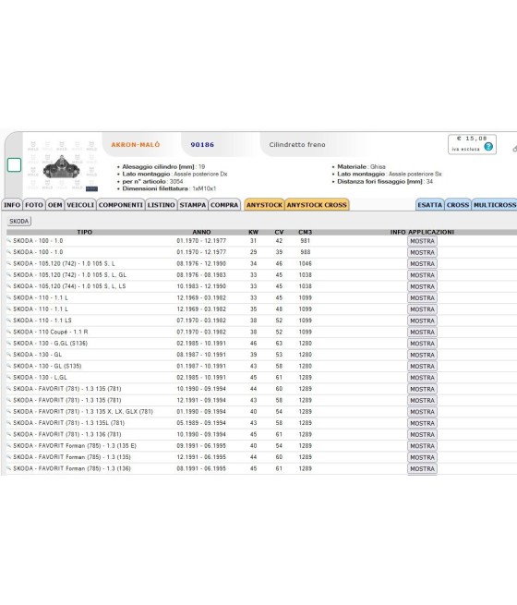Image resolution: width=517 pixels, height=605 pixels.
Task: Open the ANYSTOCK CROSS tab
Action: pyautogui.click(x=317, y=205)
